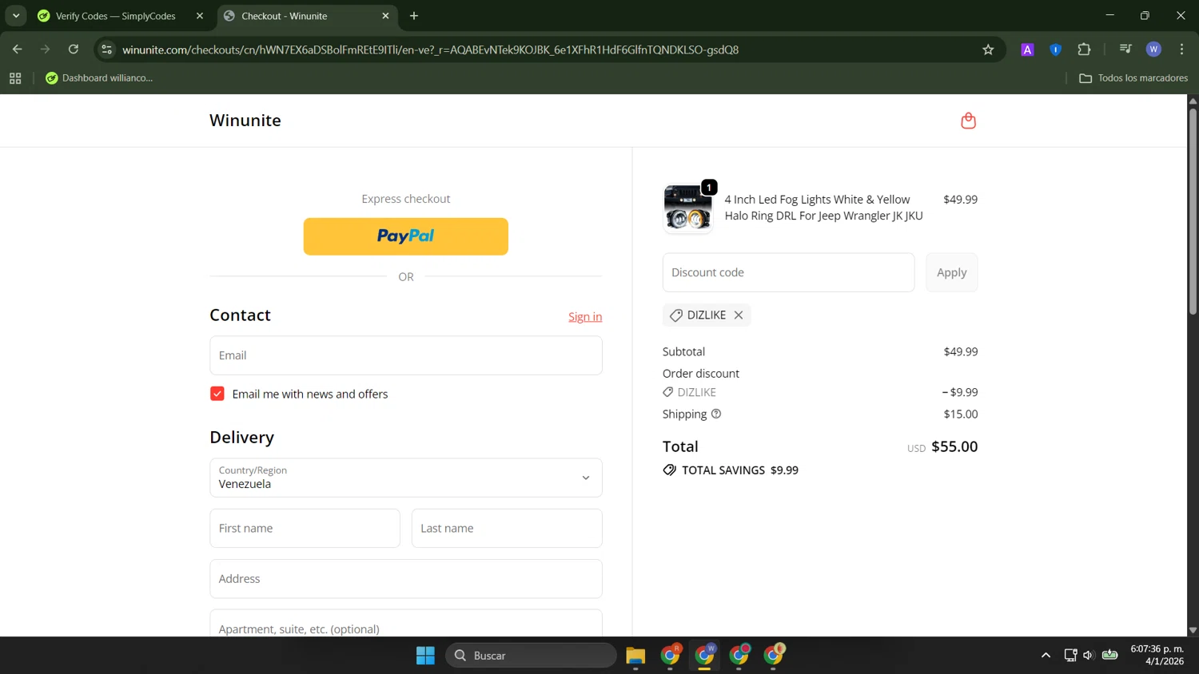Click the browser address bar URL
Viewport: 1199px width, 674px height.
(430, 50)
